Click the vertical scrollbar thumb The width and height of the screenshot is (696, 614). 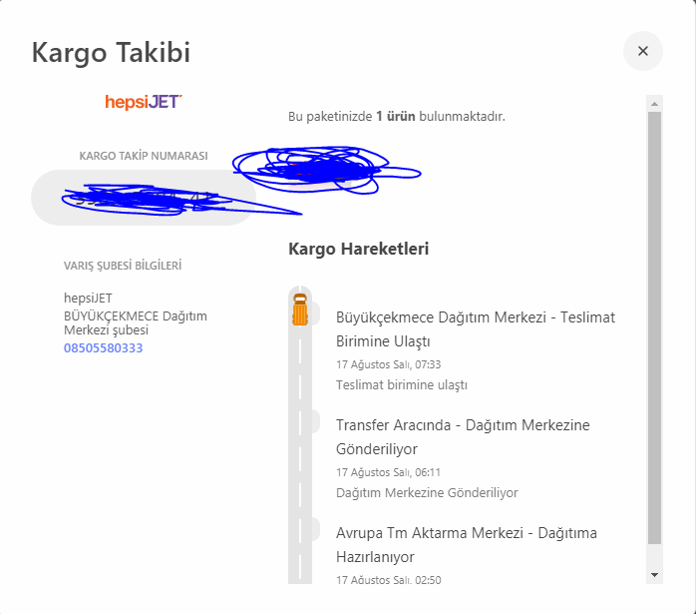654,329
